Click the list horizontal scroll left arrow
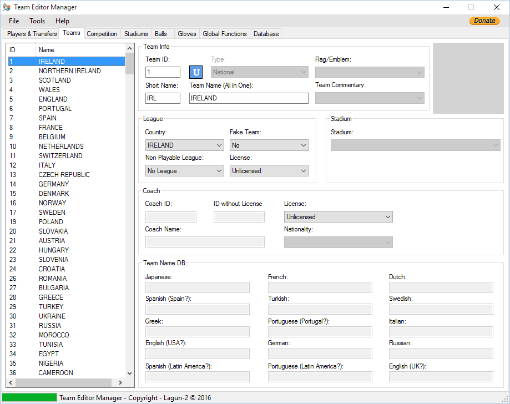 (11, 382)
